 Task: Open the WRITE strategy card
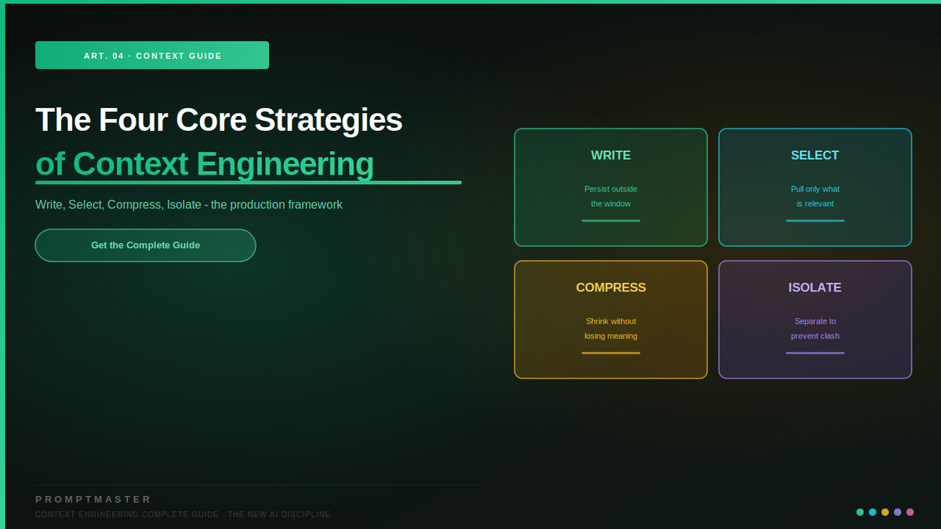[611, 187]
